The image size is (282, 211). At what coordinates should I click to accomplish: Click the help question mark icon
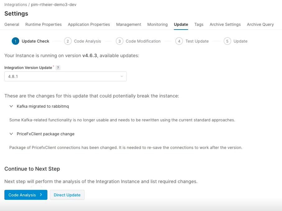[x=58, y=68]
